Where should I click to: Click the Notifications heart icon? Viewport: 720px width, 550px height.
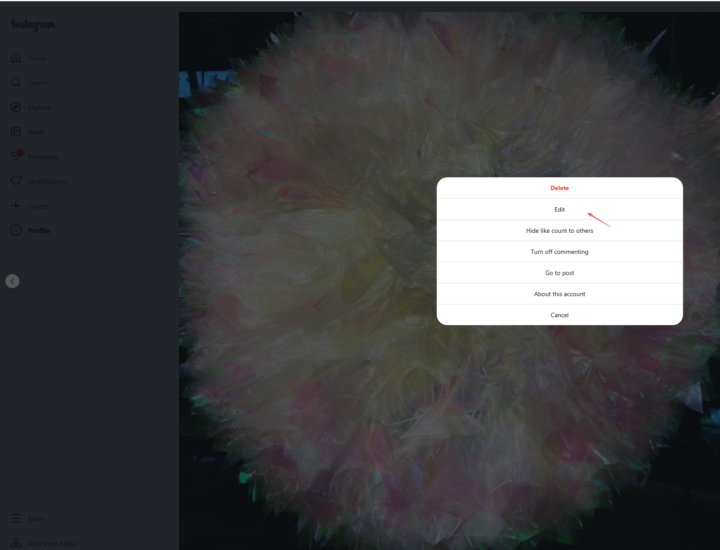[16, 181]
